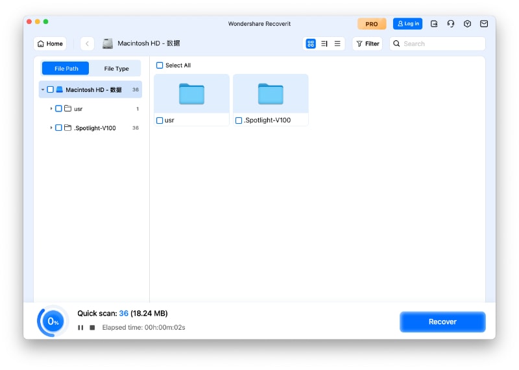Screen dimensions: 519x370
Task: Click the Macintosh HD drive icon in toolbar
Action: pyautogui.click(x=108, y=43)
